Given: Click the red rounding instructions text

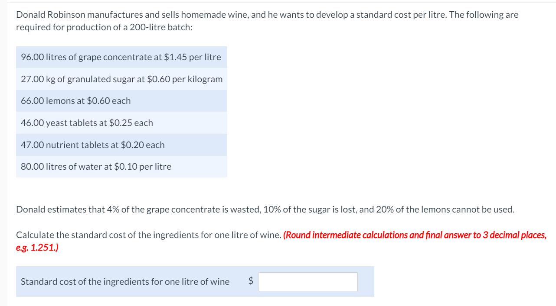Looking at the screenshot, I should [x=414, y=235].
